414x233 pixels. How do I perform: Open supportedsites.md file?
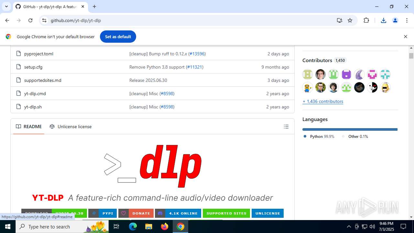[x=43, y=80]
